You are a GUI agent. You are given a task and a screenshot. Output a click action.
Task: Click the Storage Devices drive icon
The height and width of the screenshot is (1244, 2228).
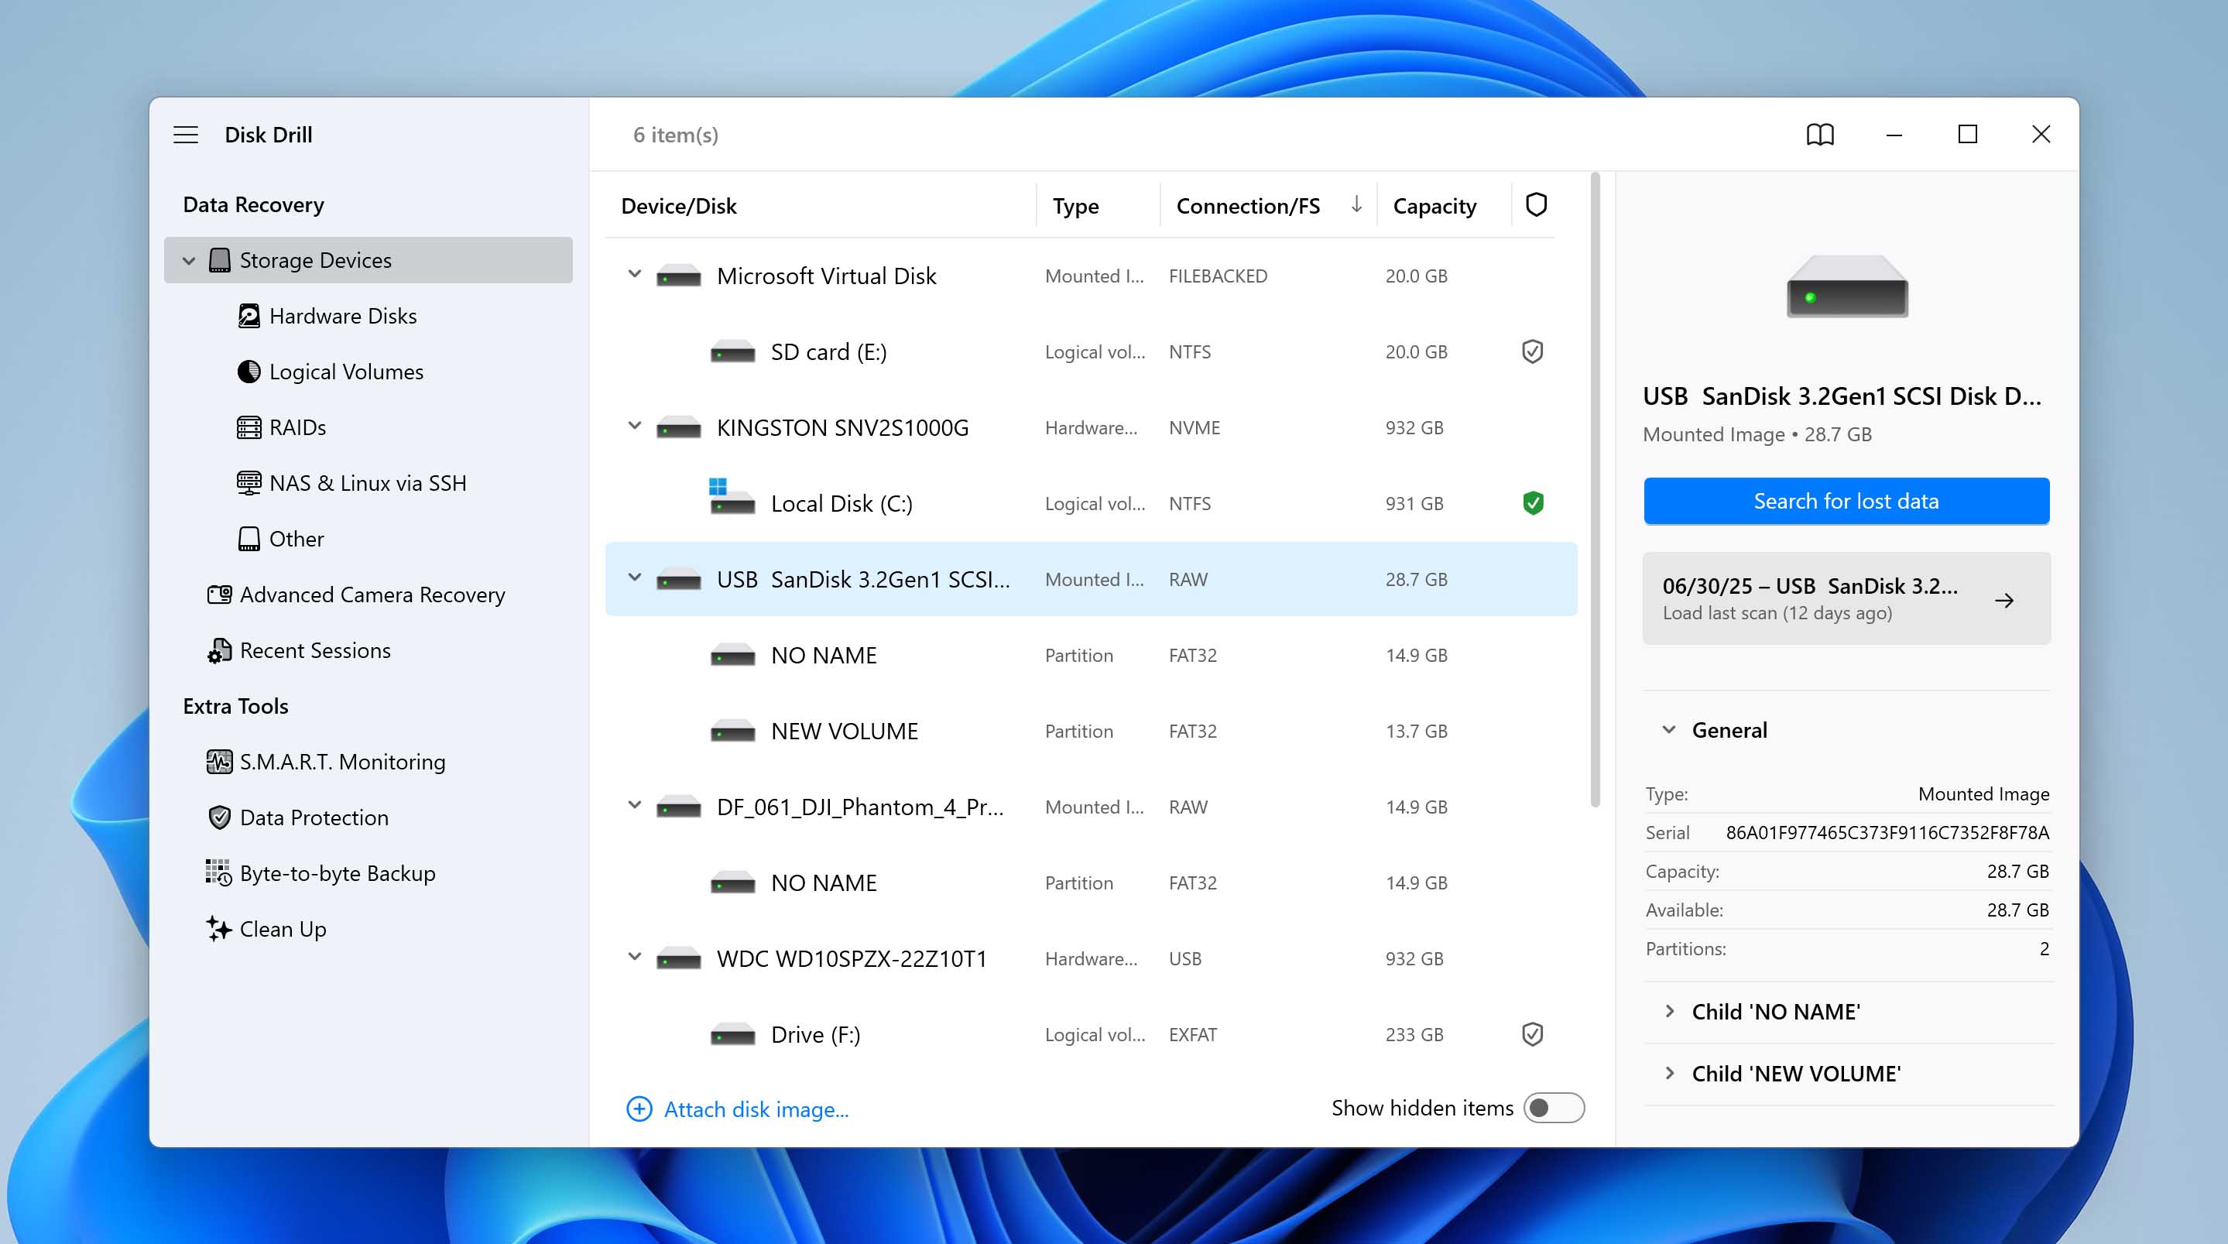[x=220, y=260]
